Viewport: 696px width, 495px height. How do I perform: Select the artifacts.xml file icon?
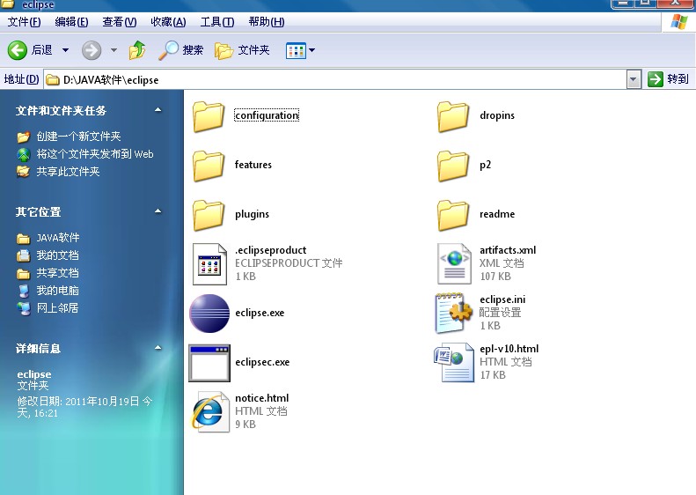click(x=454, y=263)
